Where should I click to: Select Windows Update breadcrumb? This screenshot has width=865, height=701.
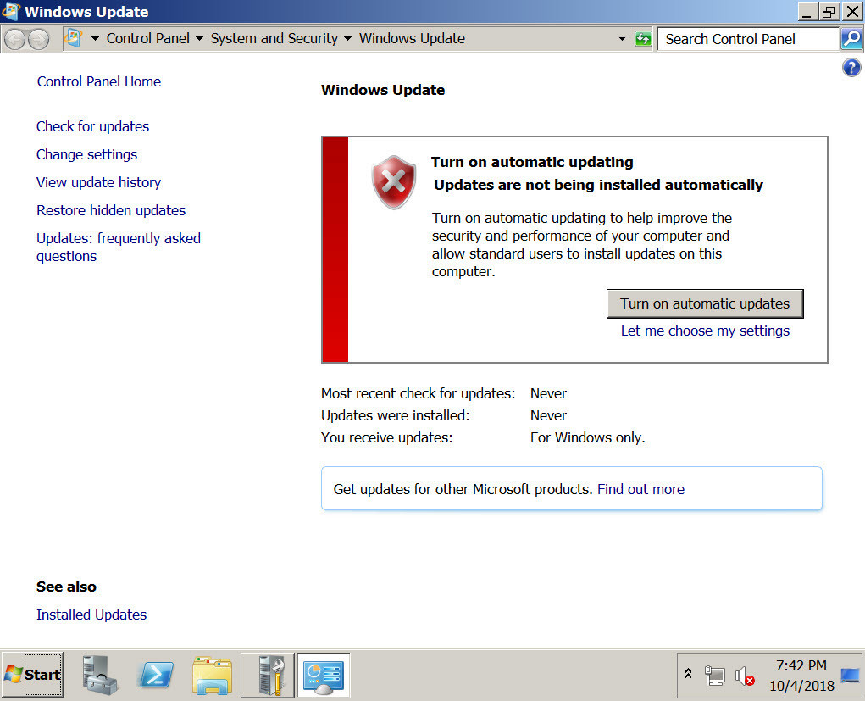[x=412, y=38]
